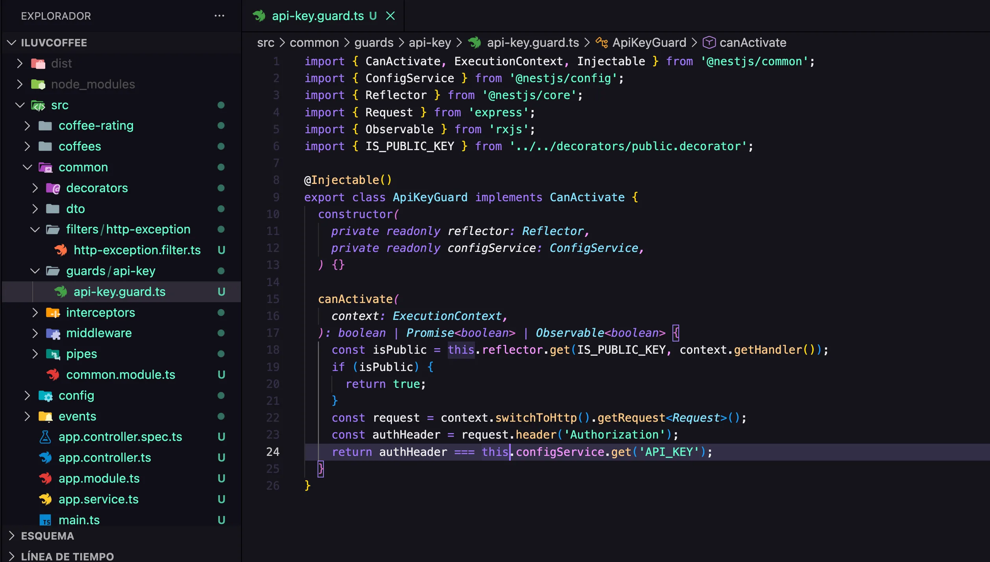This screenshot has height=562, width=990.
Task: Click the decorators folder icon
Action: (x=53, y=188)
